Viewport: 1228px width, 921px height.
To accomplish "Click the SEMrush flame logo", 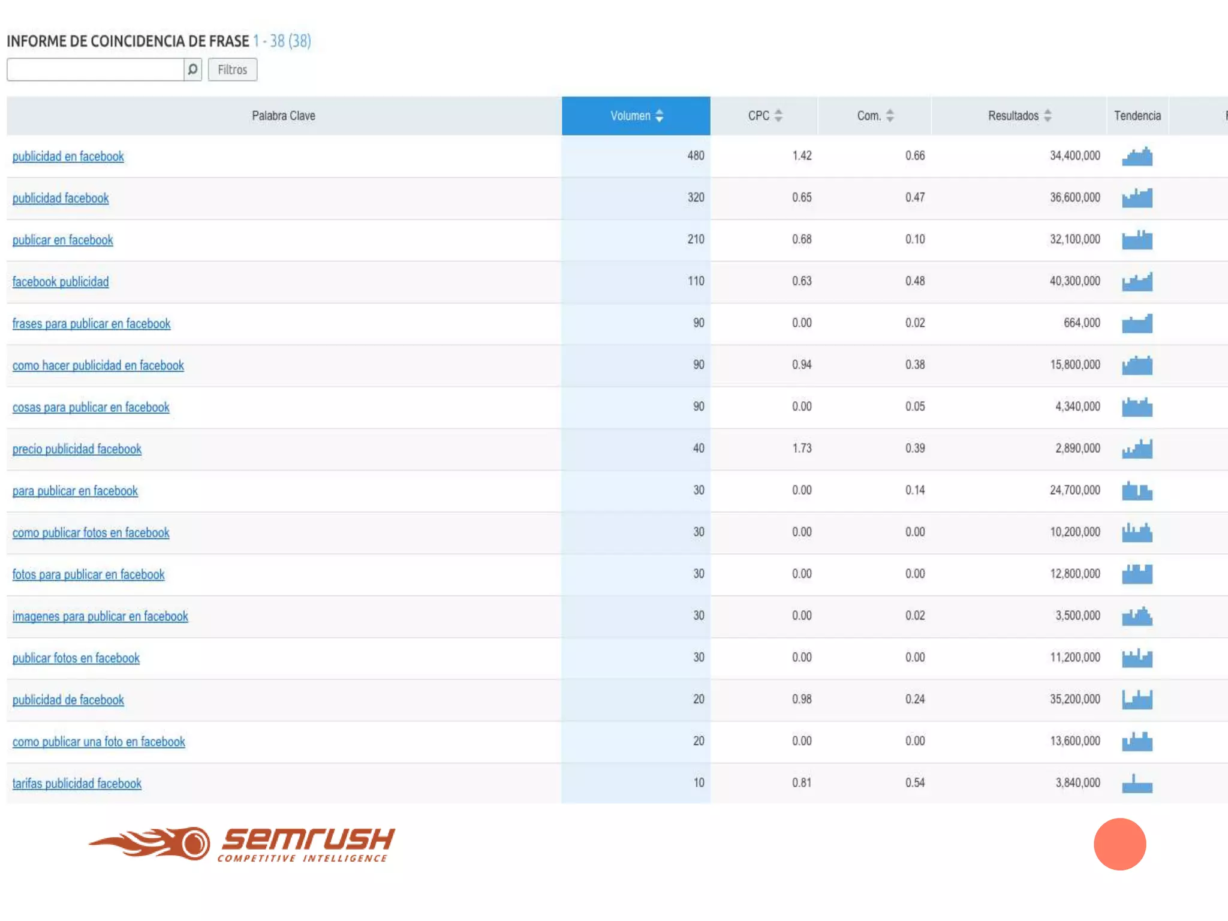I will click(x=150, y=843).
